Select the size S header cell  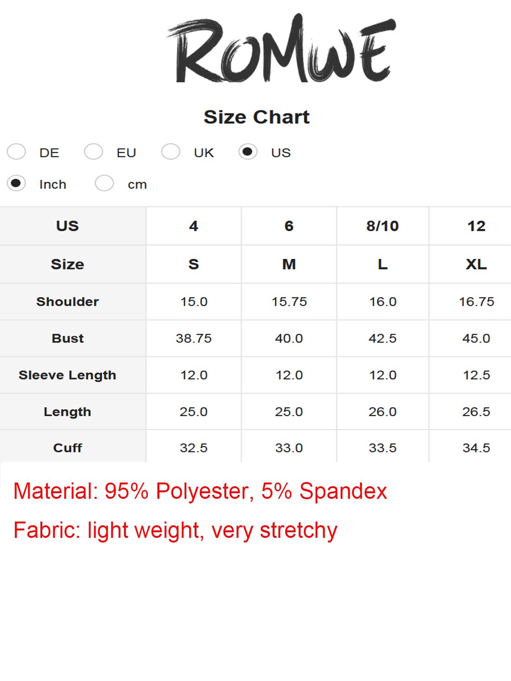tap(194, 264)
